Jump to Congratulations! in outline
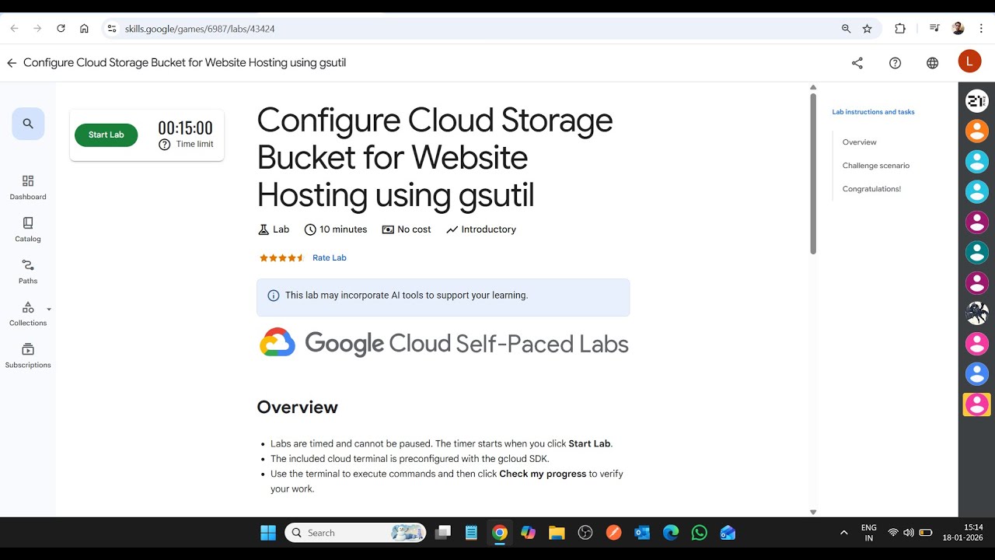The height and width of the screenshot is (560, 995). click(x=871, y=189)
